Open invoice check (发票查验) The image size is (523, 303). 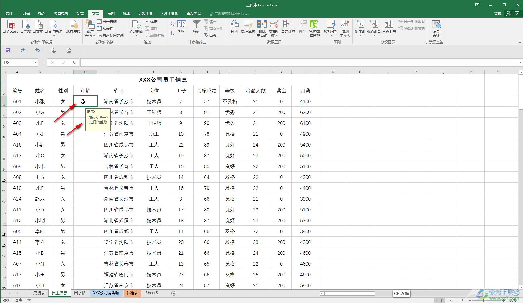point(436,29)
